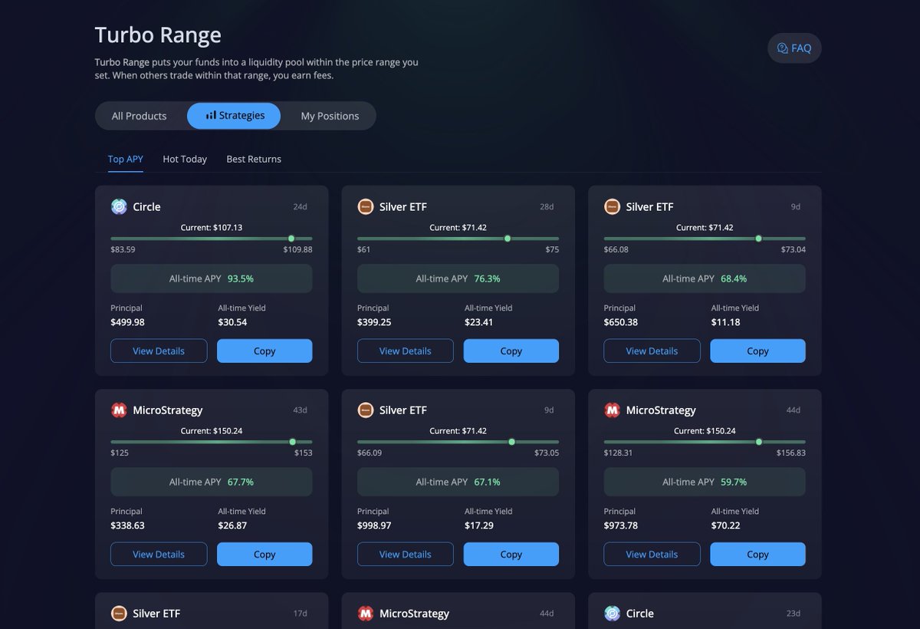
Task: Click the FAQ headset icon
Action: (782, 48)
